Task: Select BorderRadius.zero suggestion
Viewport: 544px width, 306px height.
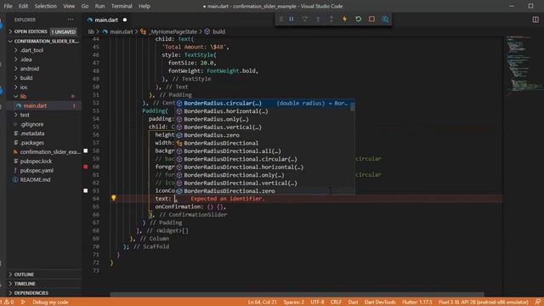Action: [262, 135]
